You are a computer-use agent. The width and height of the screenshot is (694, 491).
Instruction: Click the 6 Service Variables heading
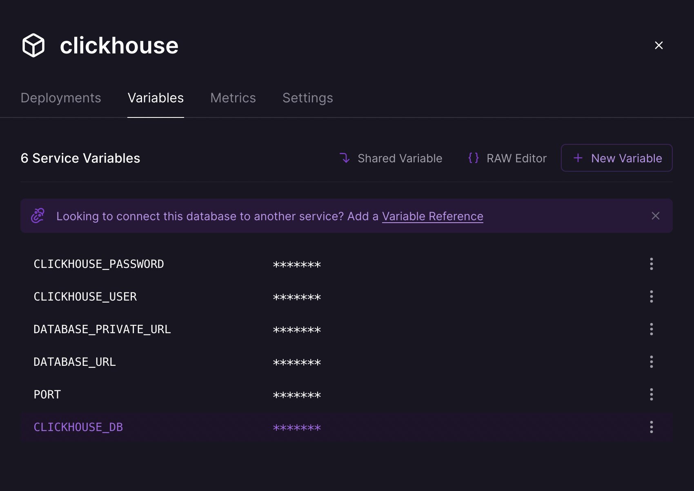tap(80, 158)
